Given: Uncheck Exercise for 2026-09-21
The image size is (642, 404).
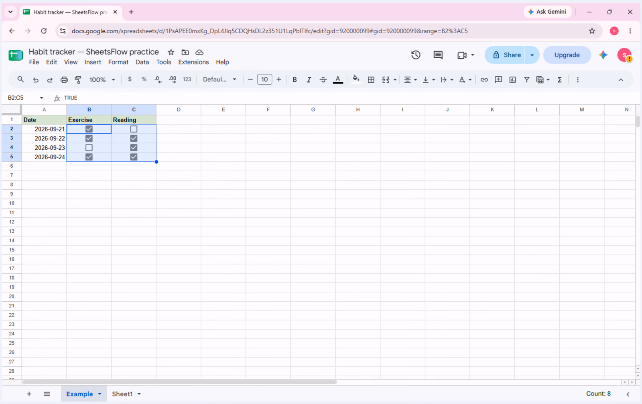Looking at the screenshot, I should pos(89,129).
